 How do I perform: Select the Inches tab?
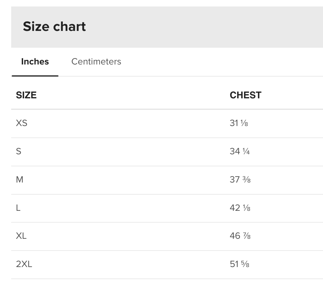(35, 62)
